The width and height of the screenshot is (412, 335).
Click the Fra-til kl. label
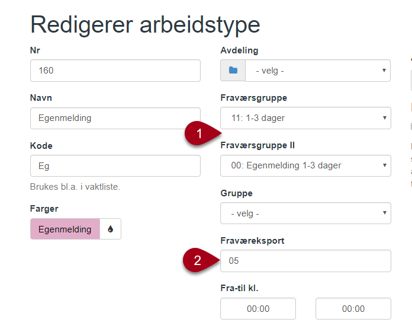pos(239,288)
